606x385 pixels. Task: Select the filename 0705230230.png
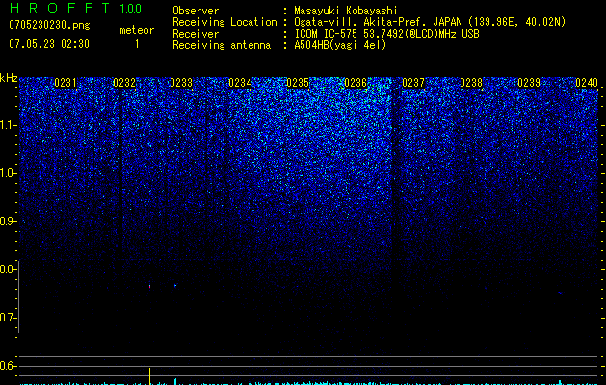49,26
